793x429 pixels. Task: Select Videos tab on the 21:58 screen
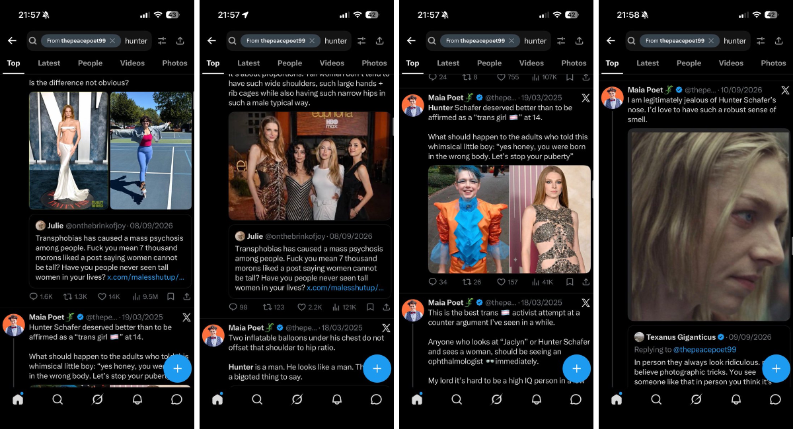(731, 63)
